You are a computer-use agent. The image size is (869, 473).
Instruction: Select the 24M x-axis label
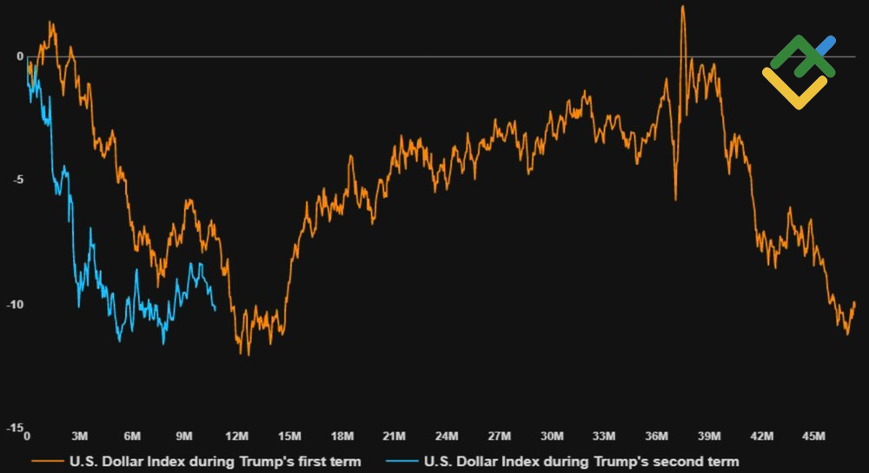click(x=447, y=436)
